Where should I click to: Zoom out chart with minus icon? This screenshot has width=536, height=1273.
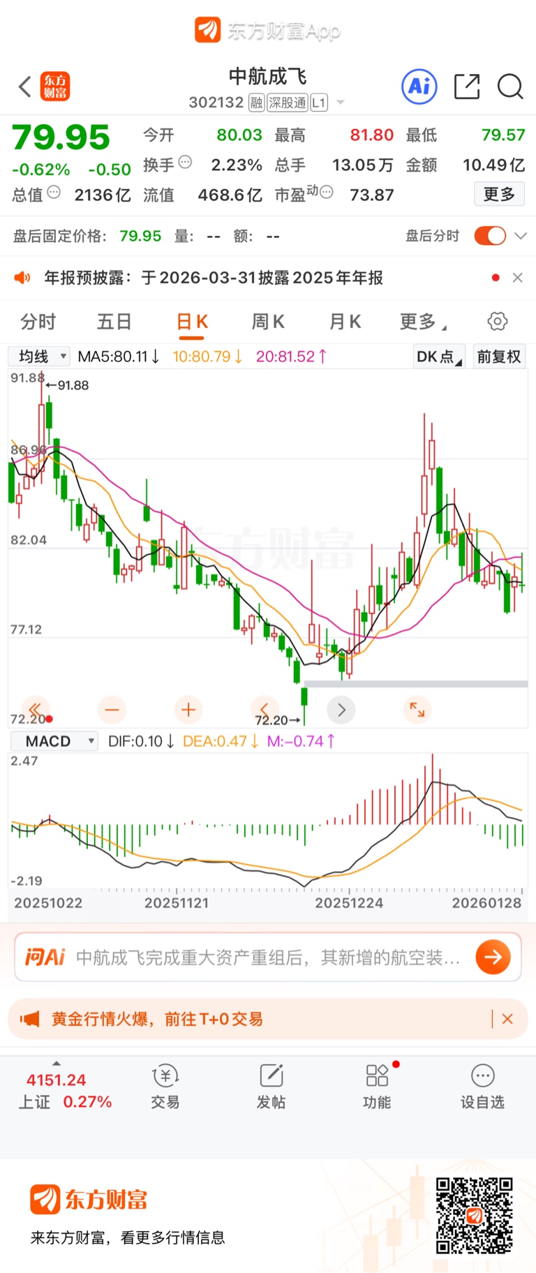coord(112,710)
